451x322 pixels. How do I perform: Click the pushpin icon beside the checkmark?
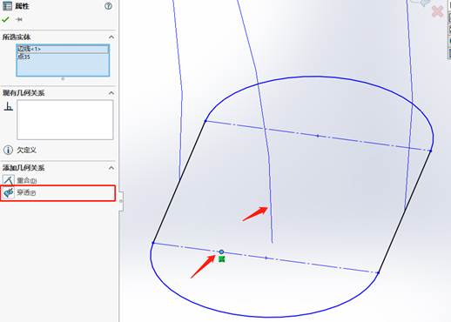[x=19, y=19]
